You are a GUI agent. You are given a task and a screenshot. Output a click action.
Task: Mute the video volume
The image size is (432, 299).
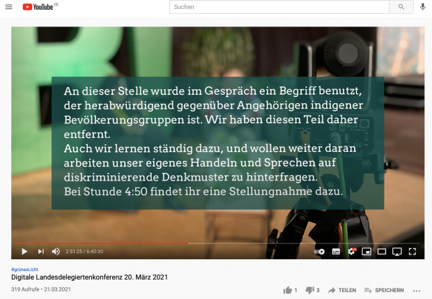[x=56, y=251]
